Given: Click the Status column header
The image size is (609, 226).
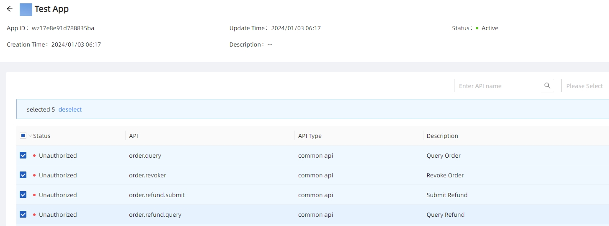Looking at the screenshot, I should [x=41, y=136].
